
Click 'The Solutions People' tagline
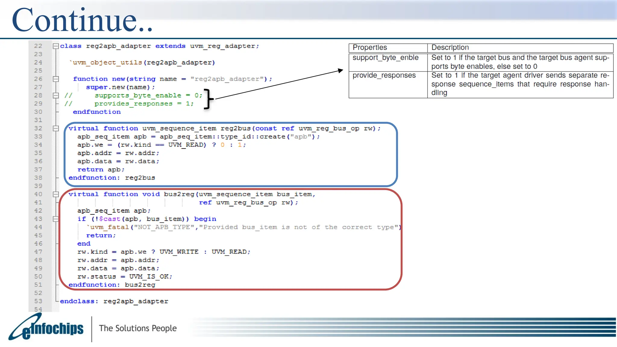coord(138,328)
